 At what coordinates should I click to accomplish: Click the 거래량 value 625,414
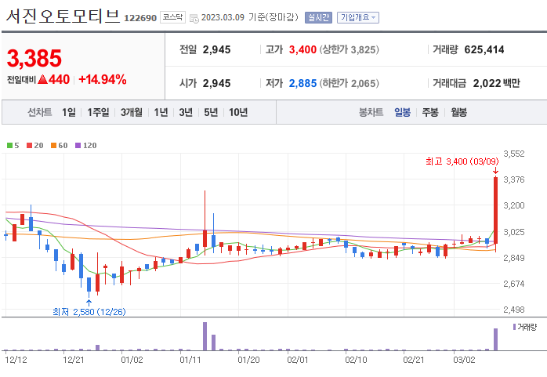484,49
